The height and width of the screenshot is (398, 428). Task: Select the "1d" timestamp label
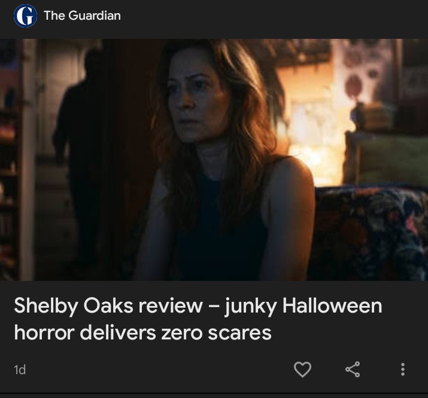(x=20, y=370)
